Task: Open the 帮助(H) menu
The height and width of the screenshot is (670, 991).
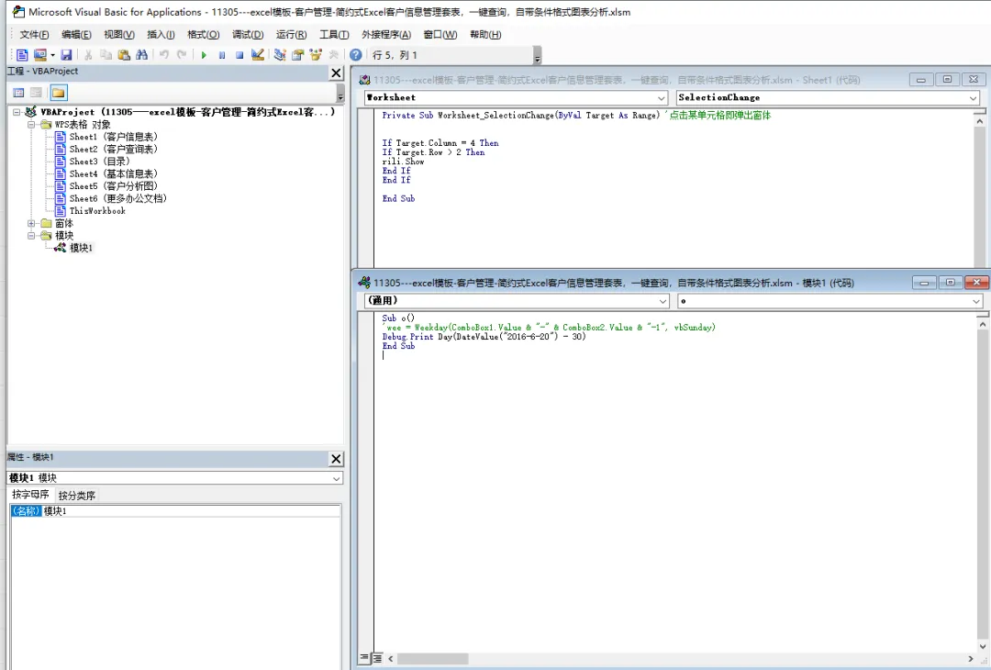Action: 485,35
